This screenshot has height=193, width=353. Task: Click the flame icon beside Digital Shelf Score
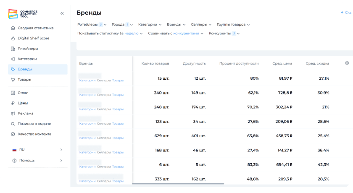point(13,39)
